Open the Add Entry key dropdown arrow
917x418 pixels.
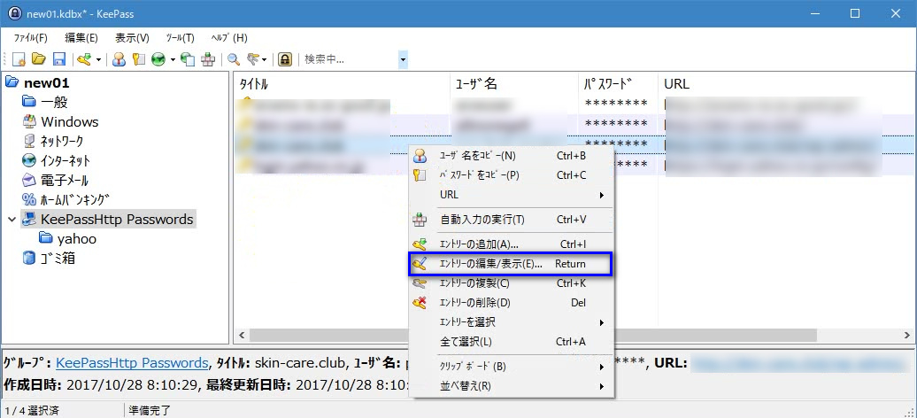click(98, 60)
